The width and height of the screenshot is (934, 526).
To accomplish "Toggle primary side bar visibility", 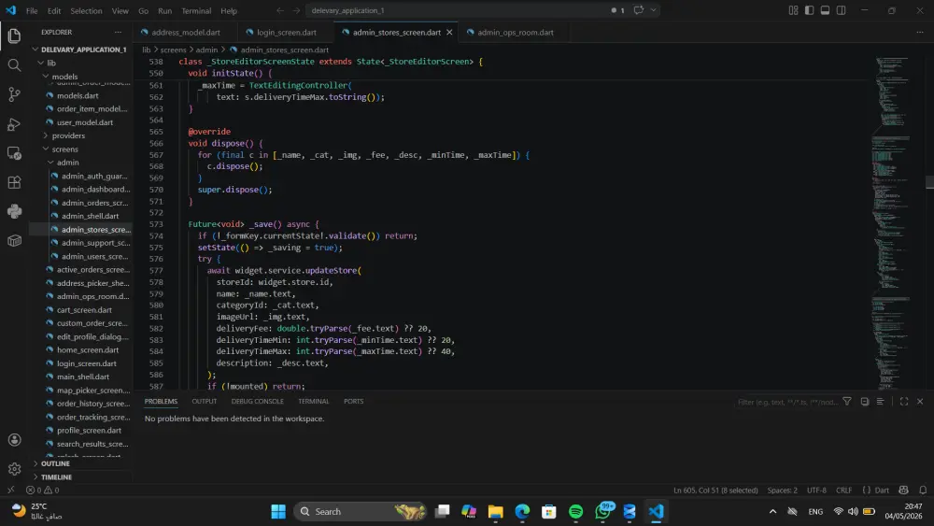I will pyautogui.click(x=809, y=10).
